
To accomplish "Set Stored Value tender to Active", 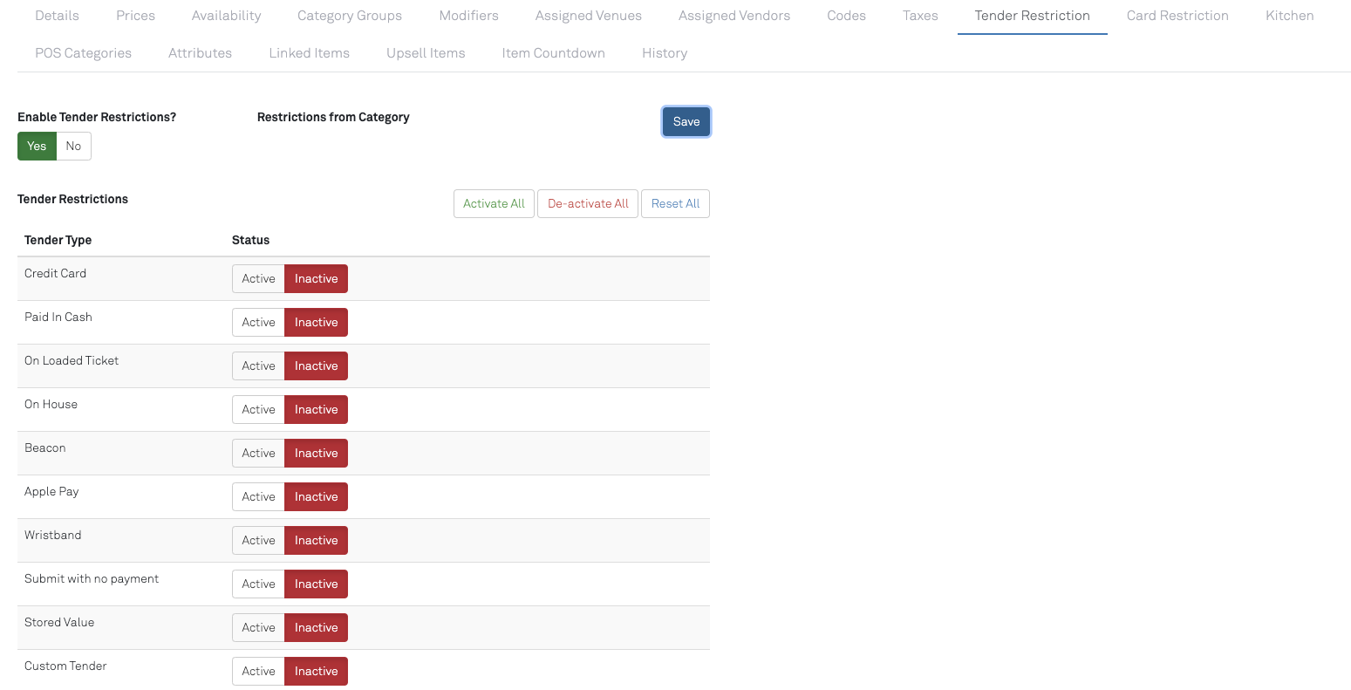I will pos(258,628).
